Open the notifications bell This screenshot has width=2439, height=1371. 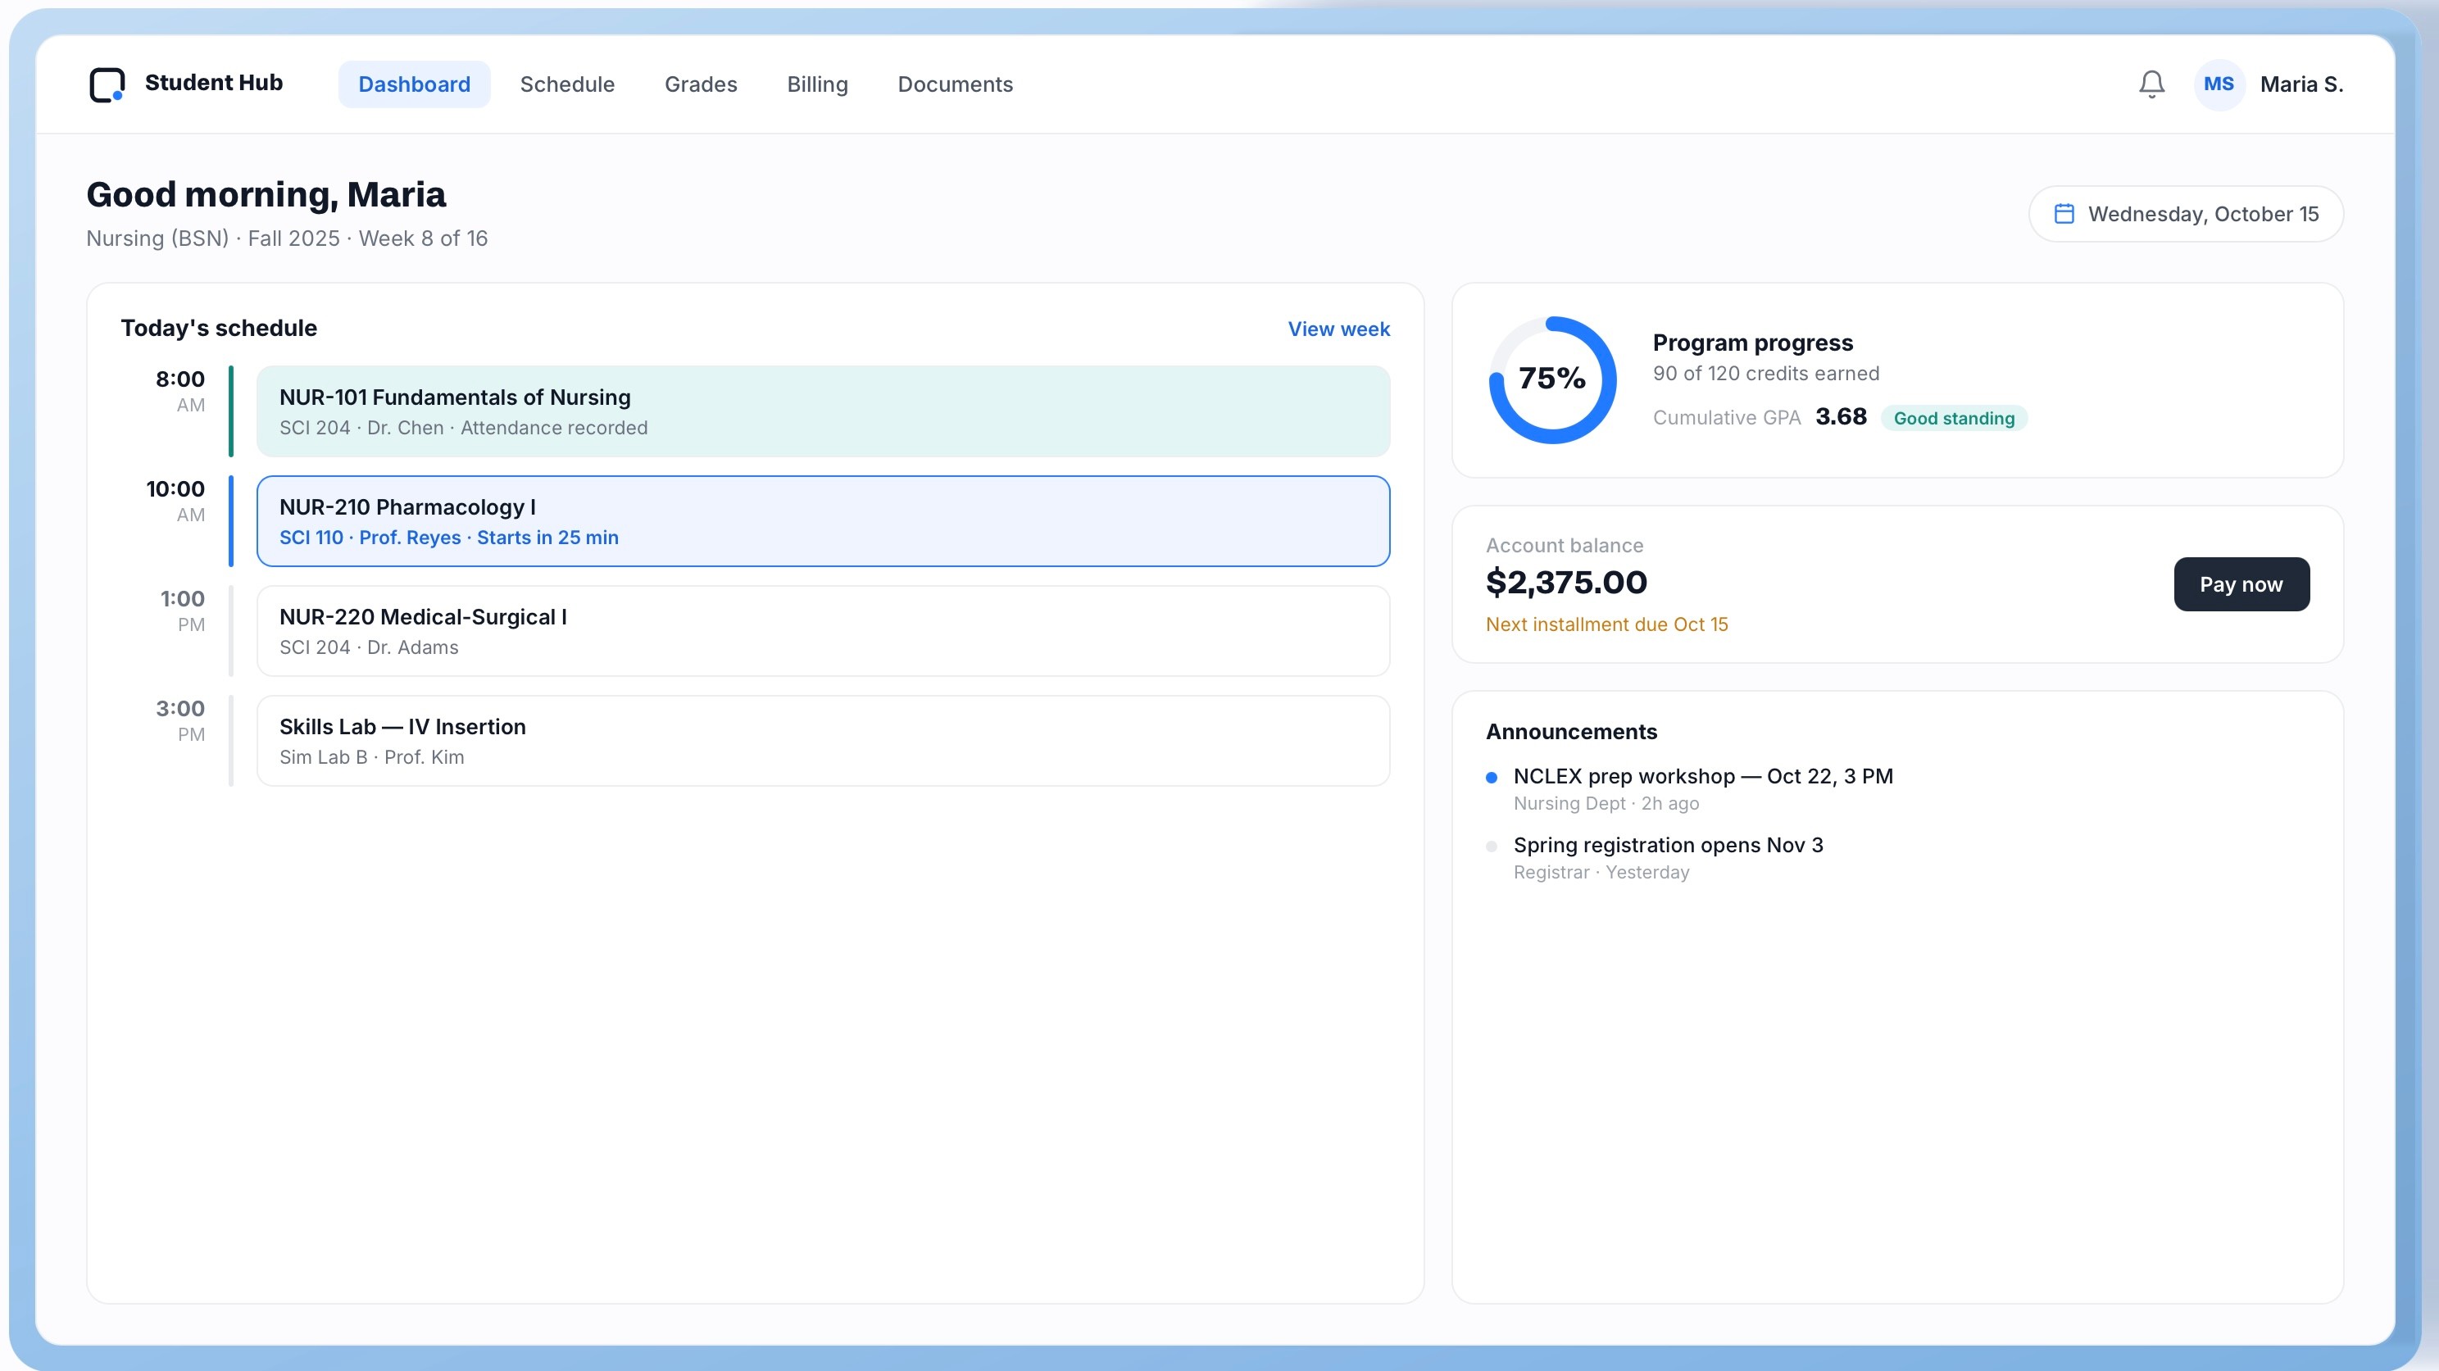2151,84
